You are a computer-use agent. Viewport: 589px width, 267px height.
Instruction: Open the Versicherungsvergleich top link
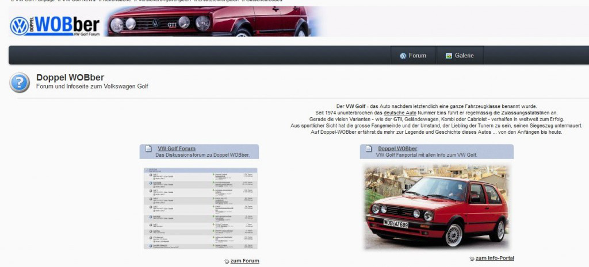coord(164,1)
